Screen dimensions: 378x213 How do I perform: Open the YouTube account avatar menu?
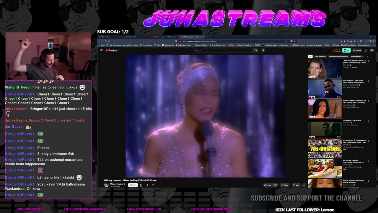(x=372, y=50)
